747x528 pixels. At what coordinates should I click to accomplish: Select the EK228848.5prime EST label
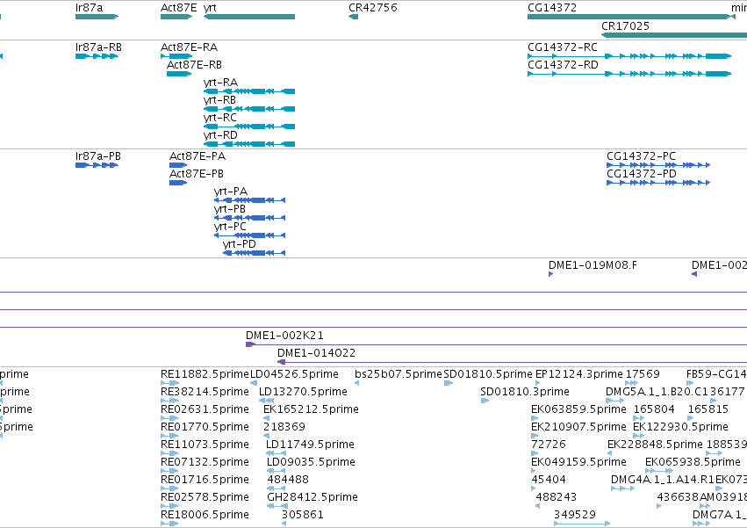(655, 445)
